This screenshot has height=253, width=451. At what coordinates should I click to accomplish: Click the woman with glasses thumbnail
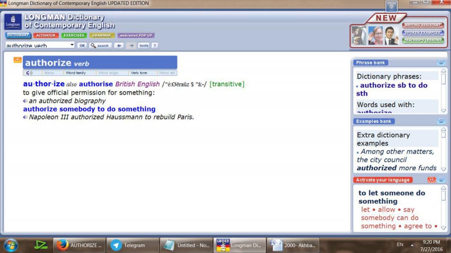(x=376, y=35)
